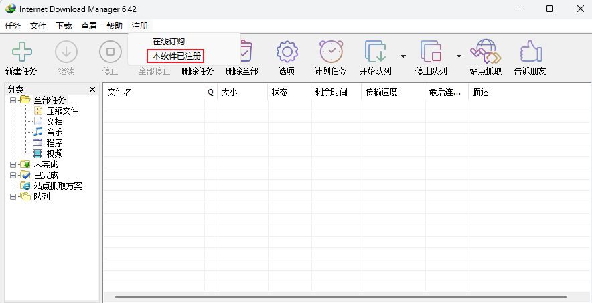Select the 全部任务 tree label
Viewport: 592px width, 303px height.
[50, 100]
